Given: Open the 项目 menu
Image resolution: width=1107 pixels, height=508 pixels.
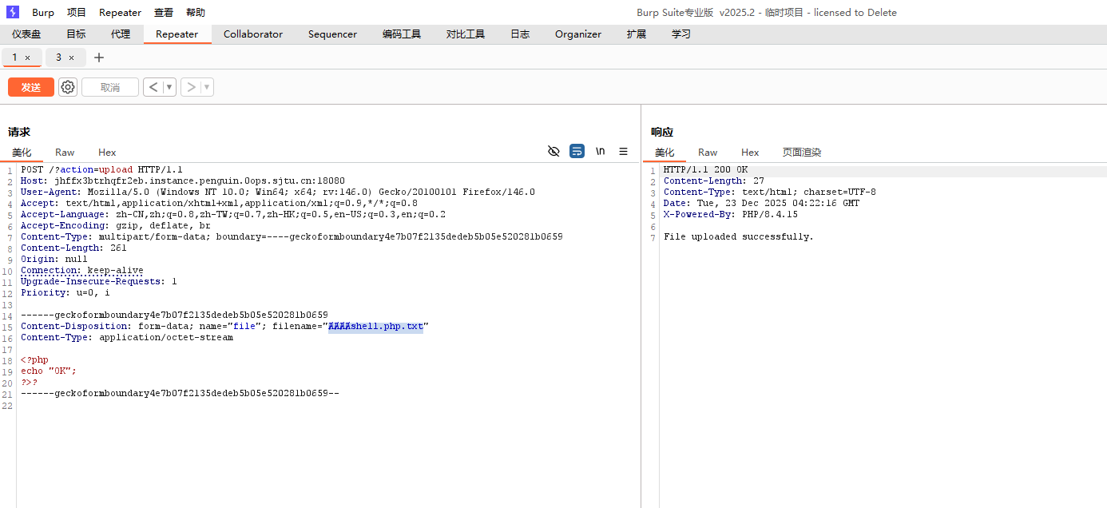Looking at the screenshot, I should tap(77, 12).
